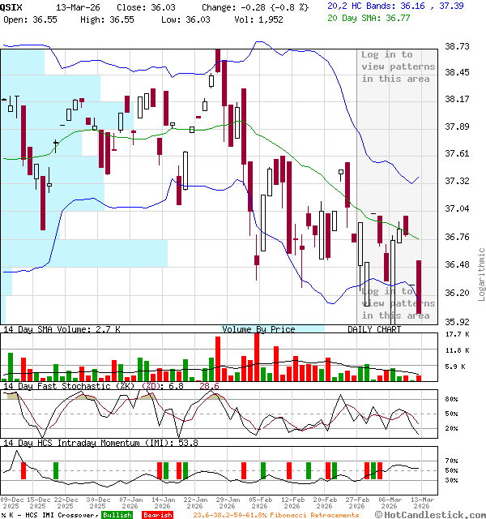Click the Fibonacci Retracements legend text

pyautogui.click(x=275, y=515)
